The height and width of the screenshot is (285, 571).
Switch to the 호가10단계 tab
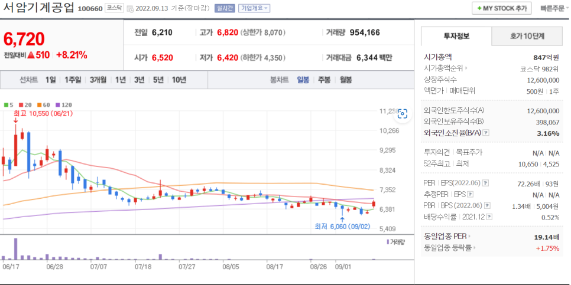click(x=527, y=36)
